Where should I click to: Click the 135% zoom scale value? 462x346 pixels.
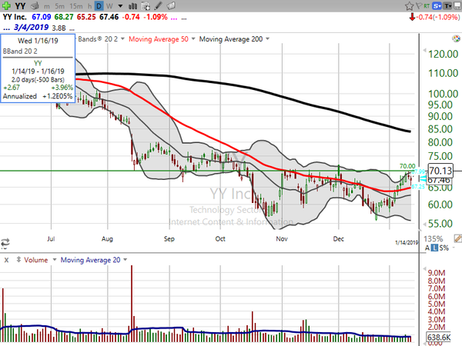pos(433,238)
